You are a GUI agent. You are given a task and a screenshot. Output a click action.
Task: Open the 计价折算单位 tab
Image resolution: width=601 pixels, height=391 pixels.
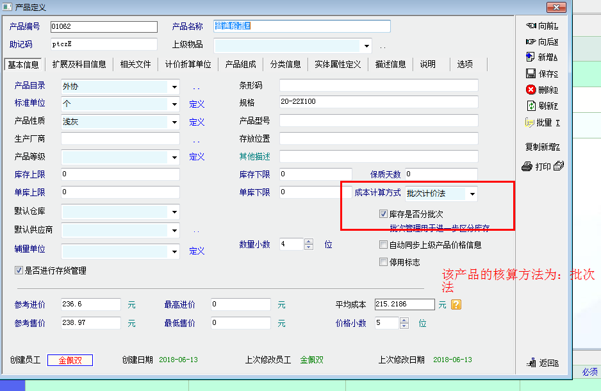(x=188, y=64)
